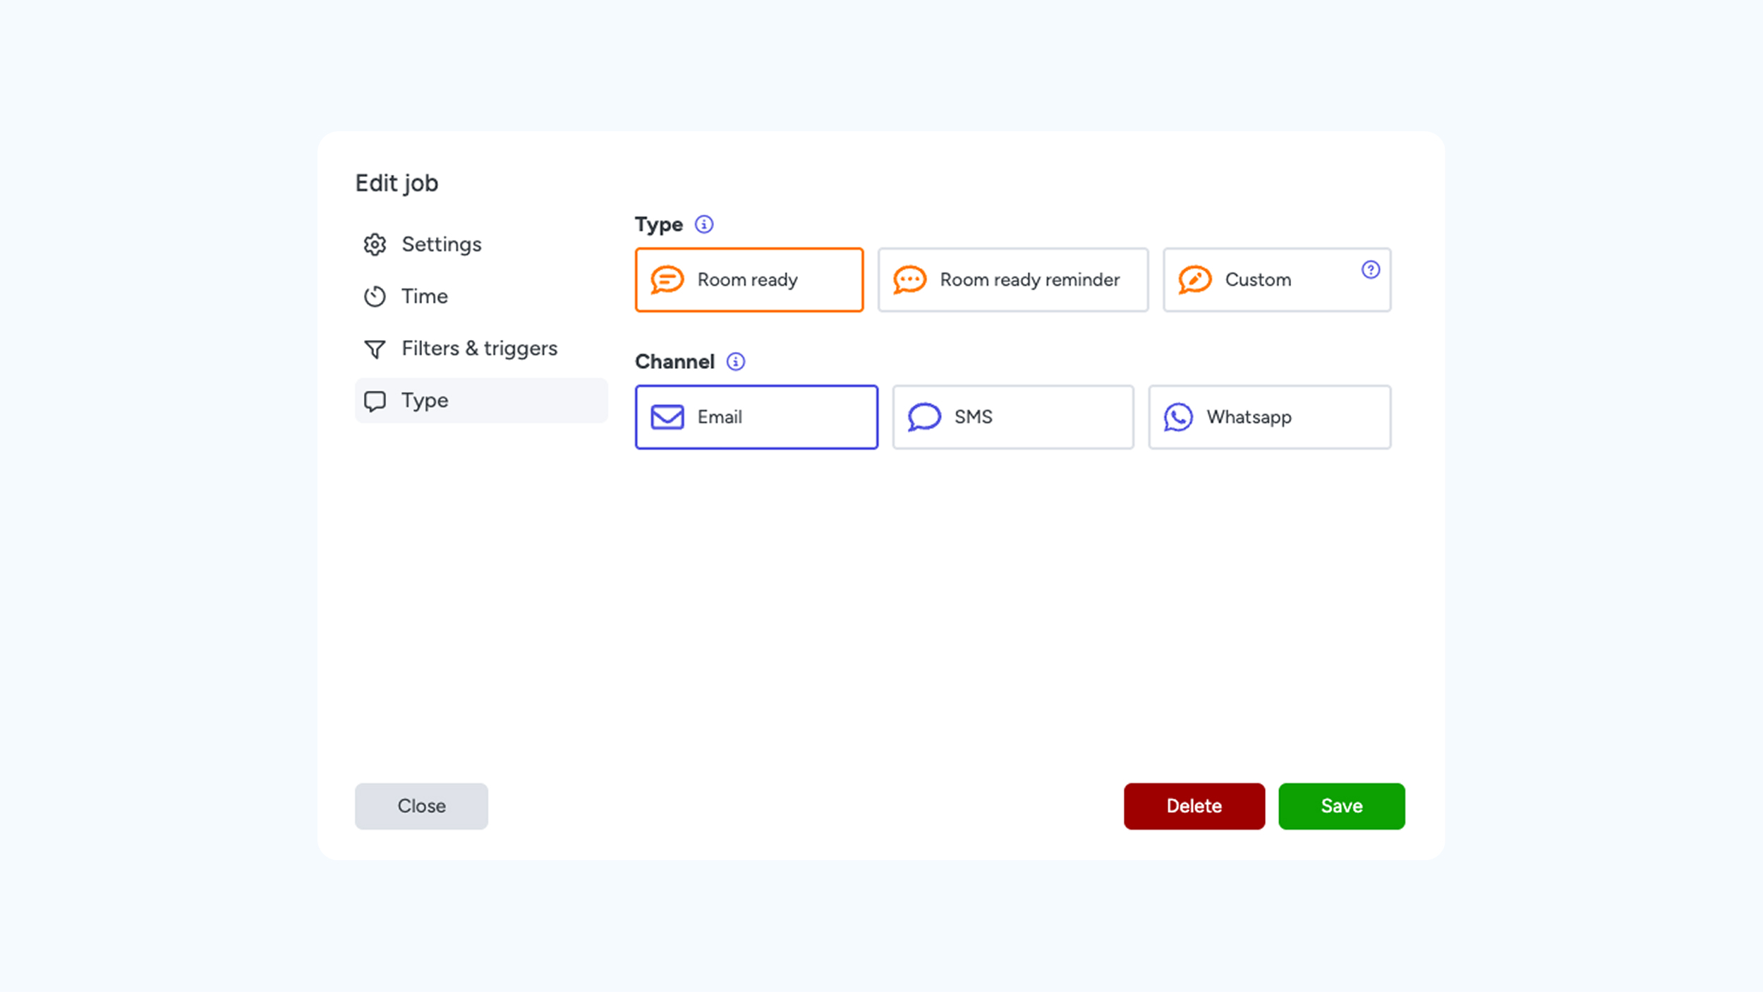1763x992 pixels.
Task: Delete this job
Action: pyautogui.click(x=1194, y=806)
